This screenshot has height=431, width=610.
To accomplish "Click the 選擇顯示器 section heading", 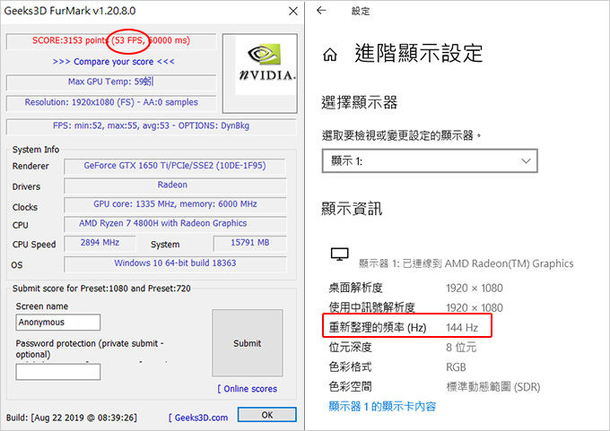I will 360,103.
